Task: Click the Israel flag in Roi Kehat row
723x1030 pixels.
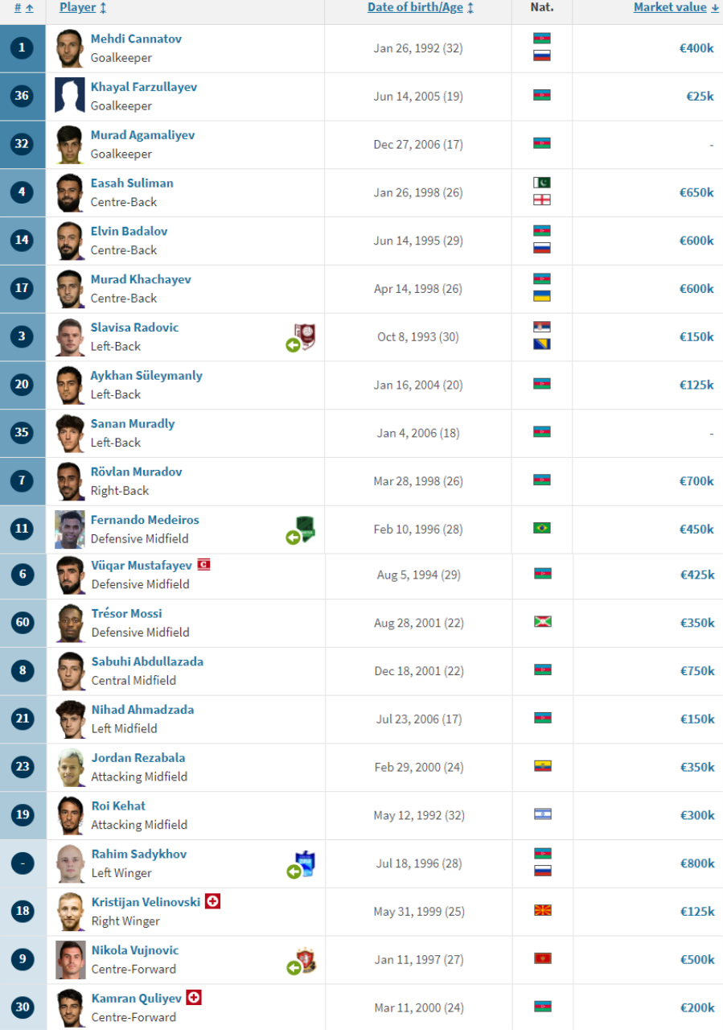Action: [542, 814]
